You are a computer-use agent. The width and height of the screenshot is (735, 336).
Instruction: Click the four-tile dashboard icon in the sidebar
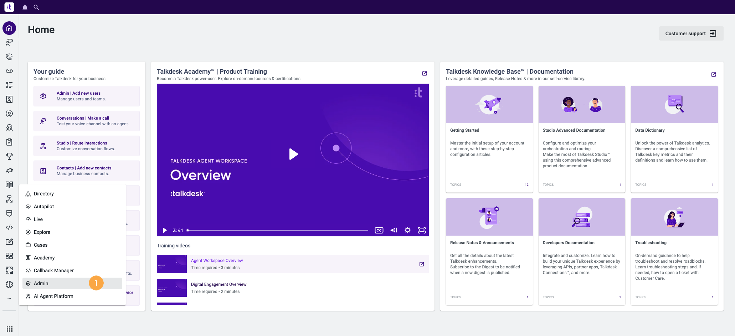pyautogui.click(x=9, y=256)
